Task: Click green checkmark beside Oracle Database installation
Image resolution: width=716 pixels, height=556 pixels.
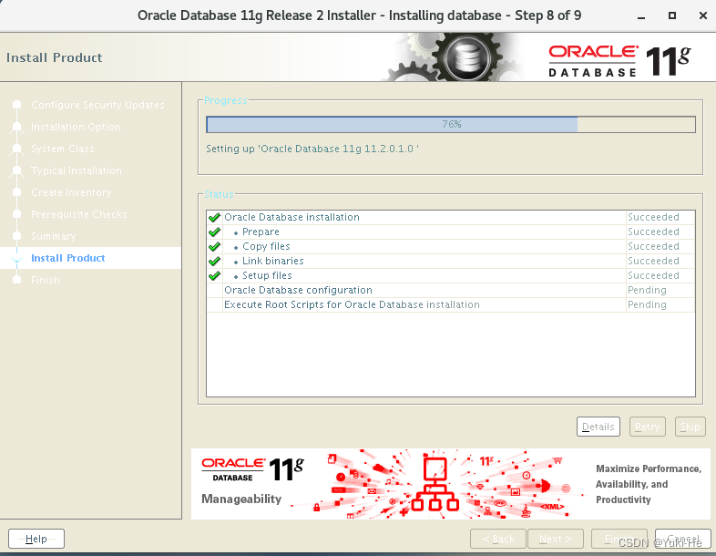Action: [214, 218]
